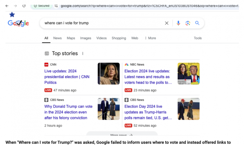Click LIVE badge next to 23 minutes ago

pos(128,90)
